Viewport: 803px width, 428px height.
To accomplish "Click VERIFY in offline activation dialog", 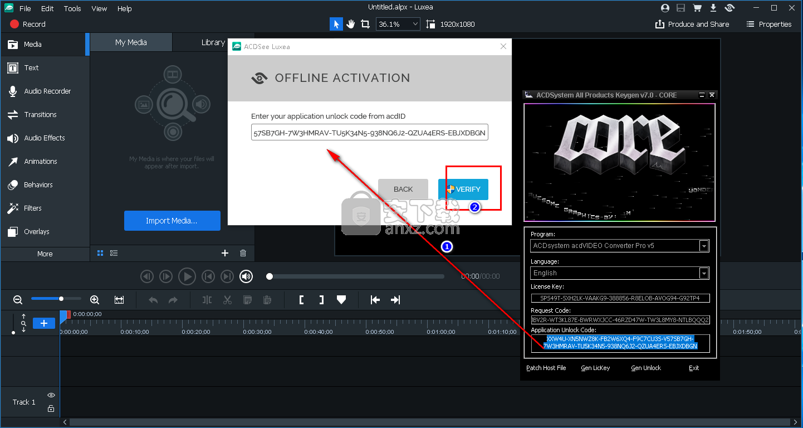I will pyautogui.click(x=463, y=189).
